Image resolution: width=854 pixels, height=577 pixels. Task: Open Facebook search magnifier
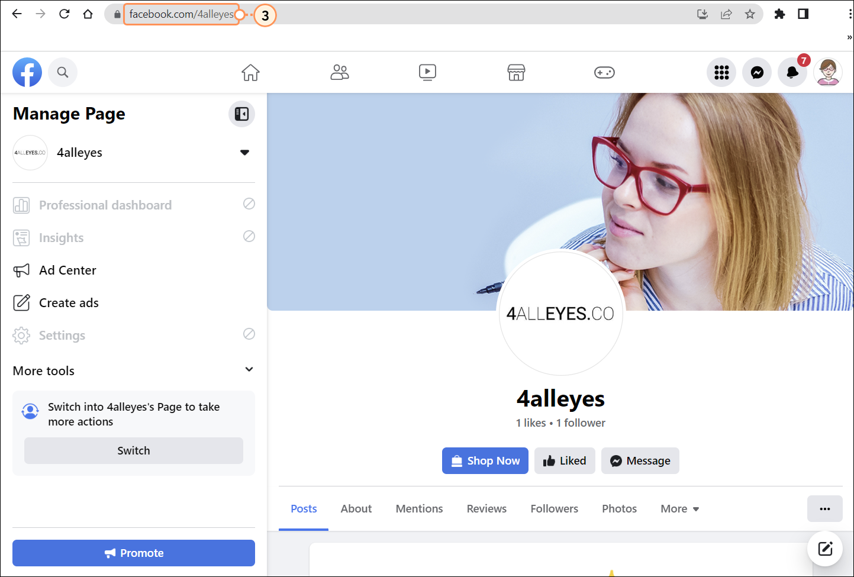click(x=63, y=72)
